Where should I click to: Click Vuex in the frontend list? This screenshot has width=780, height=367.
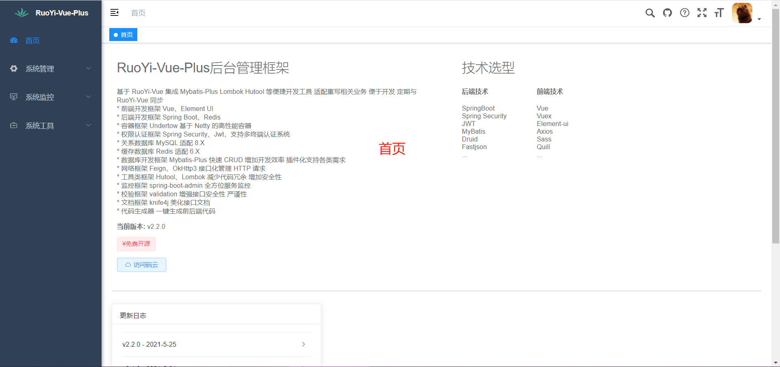[544, 116]
